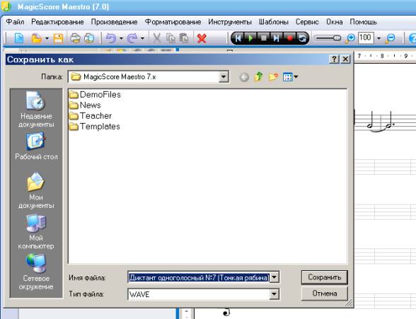Click the Отмена button

point(325,294)
